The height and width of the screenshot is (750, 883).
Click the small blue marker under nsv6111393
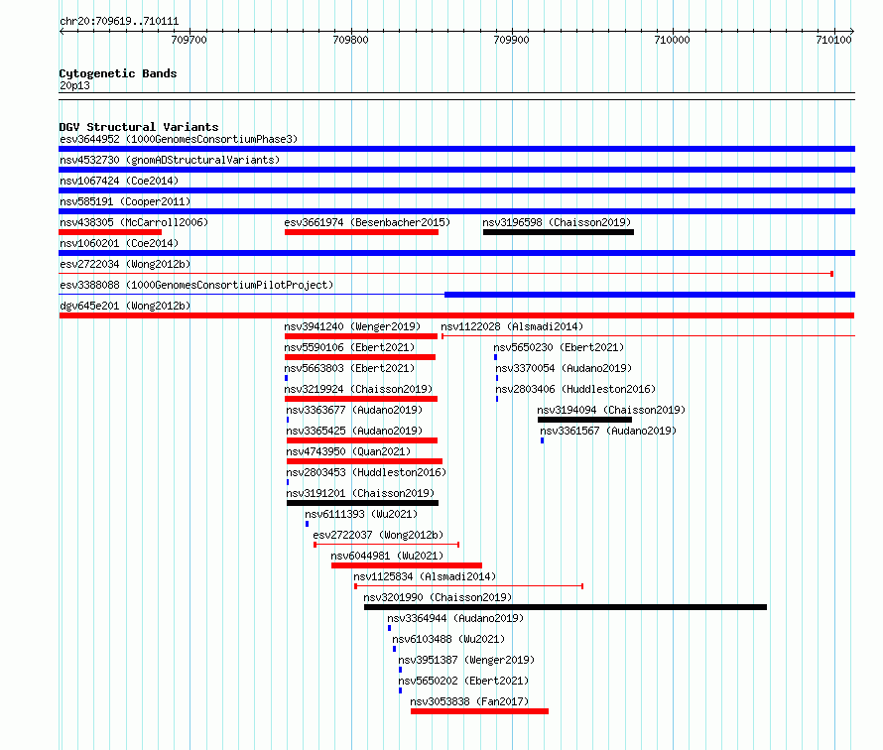(x=307, y=524)
